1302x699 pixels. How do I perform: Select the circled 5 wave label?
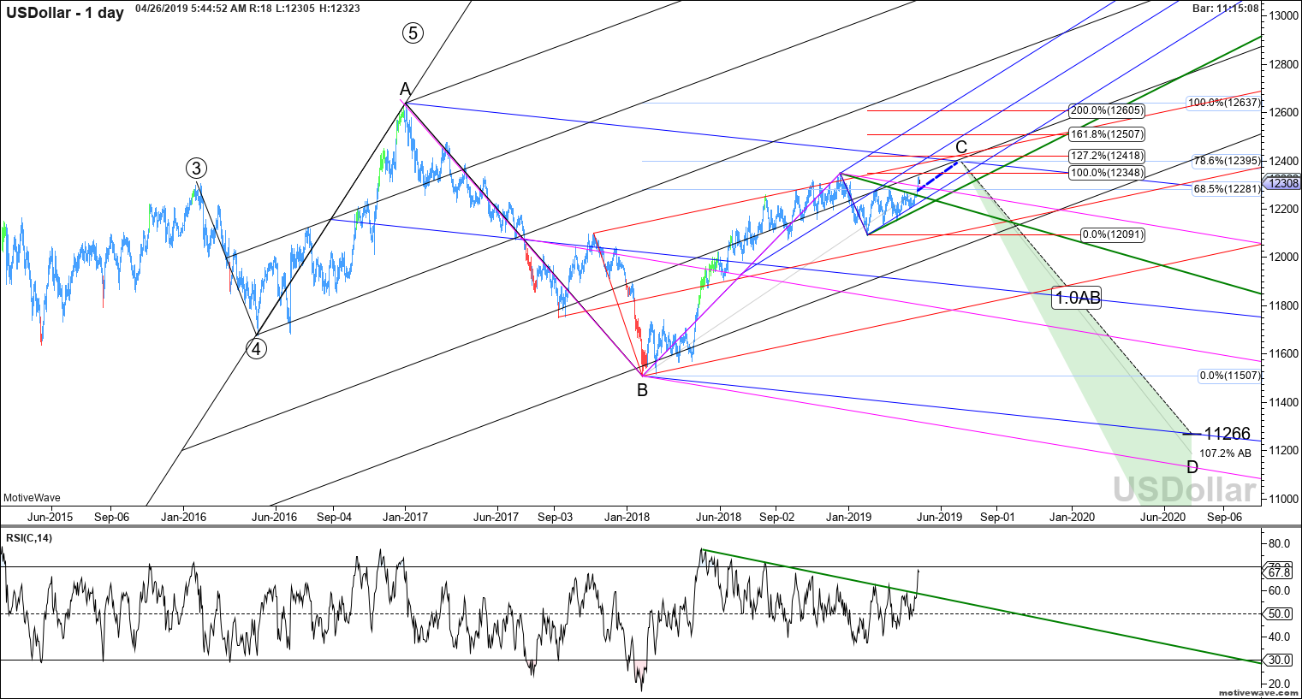tap(413, 33)
